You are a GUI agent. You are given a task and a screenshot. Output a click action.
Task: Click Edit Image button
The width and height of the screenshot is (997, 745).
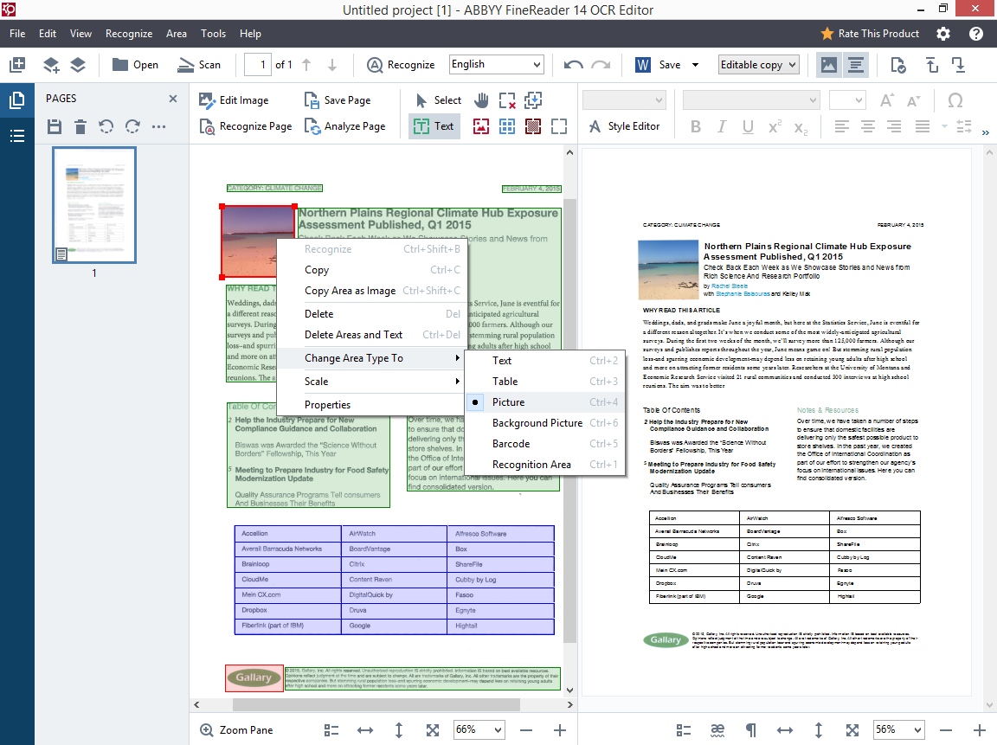point(234,100)
